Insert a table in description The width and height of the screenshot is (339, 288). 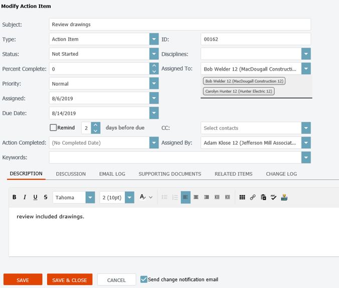click(x=242, y=197)
